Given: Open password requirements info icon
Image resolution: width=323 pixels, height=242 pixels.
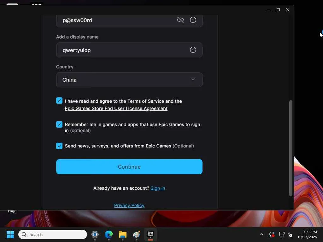Looking at the screenshot, I should (x=193, y=20).
